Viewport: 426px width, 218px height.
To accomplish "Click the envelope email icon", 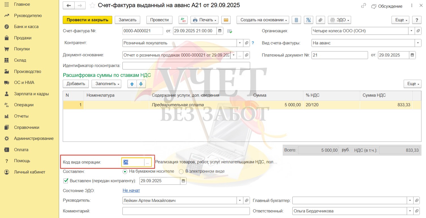I will point(226,20).
